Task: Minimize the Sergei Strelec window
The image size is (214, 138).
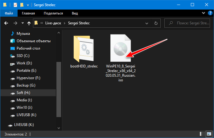Action: 178,5
